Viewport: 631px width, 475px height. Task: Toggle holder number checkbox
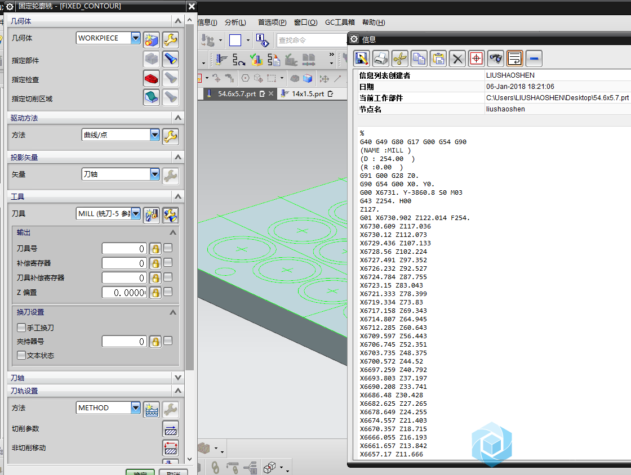coord(168,341)
